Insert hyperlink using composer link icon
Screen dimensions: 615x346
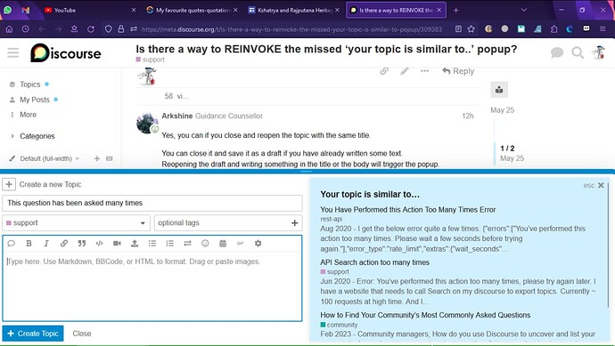point(64,244)
